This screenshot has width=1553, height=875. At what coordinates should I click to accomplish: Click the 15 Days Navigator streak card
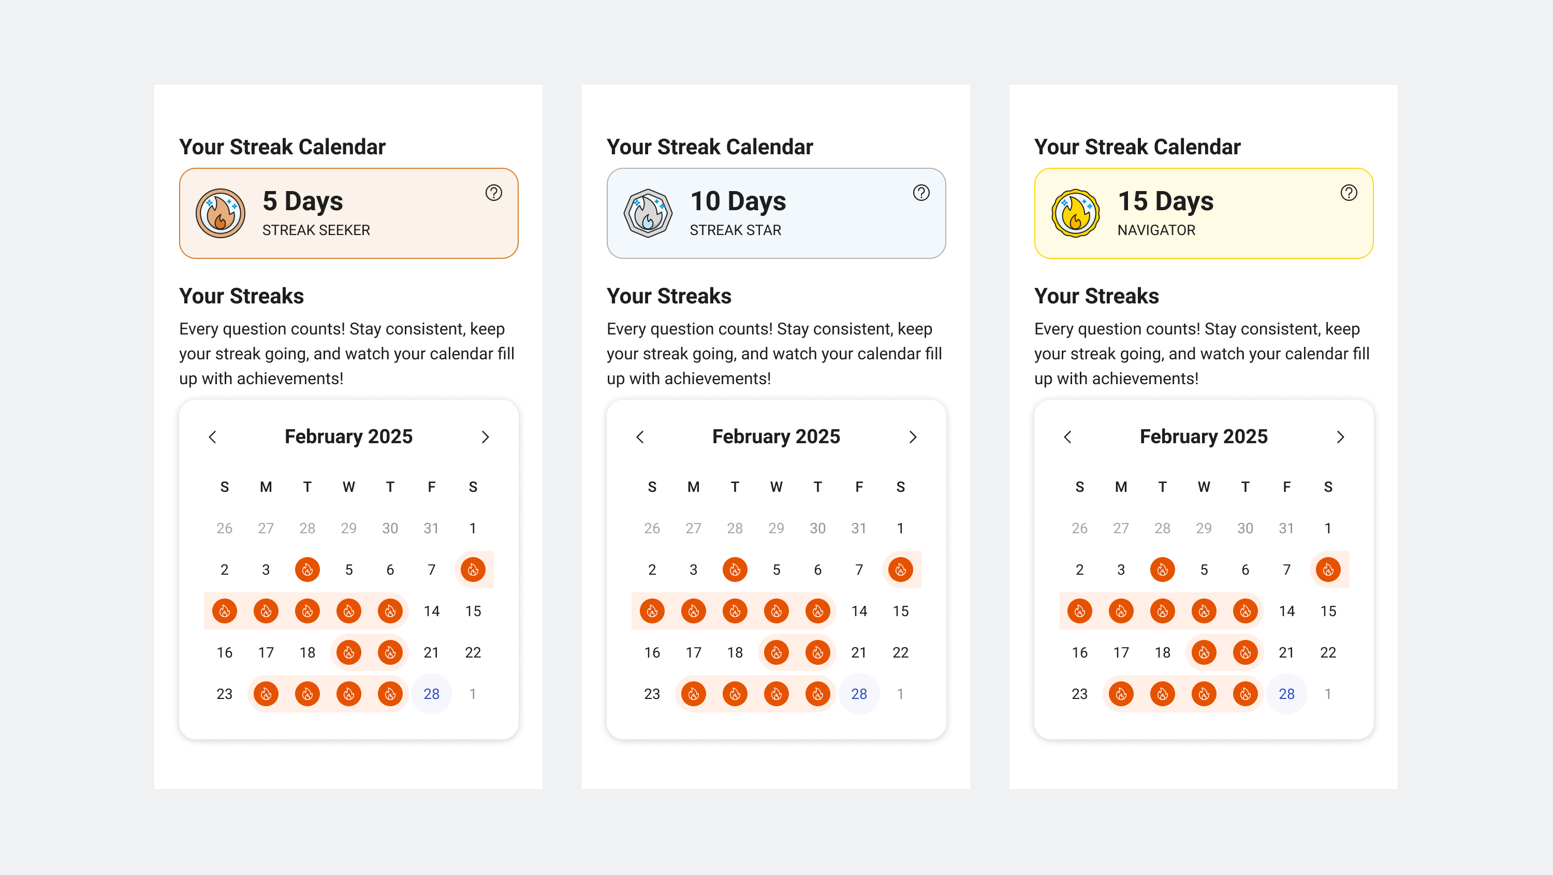tap(1204, 213)
